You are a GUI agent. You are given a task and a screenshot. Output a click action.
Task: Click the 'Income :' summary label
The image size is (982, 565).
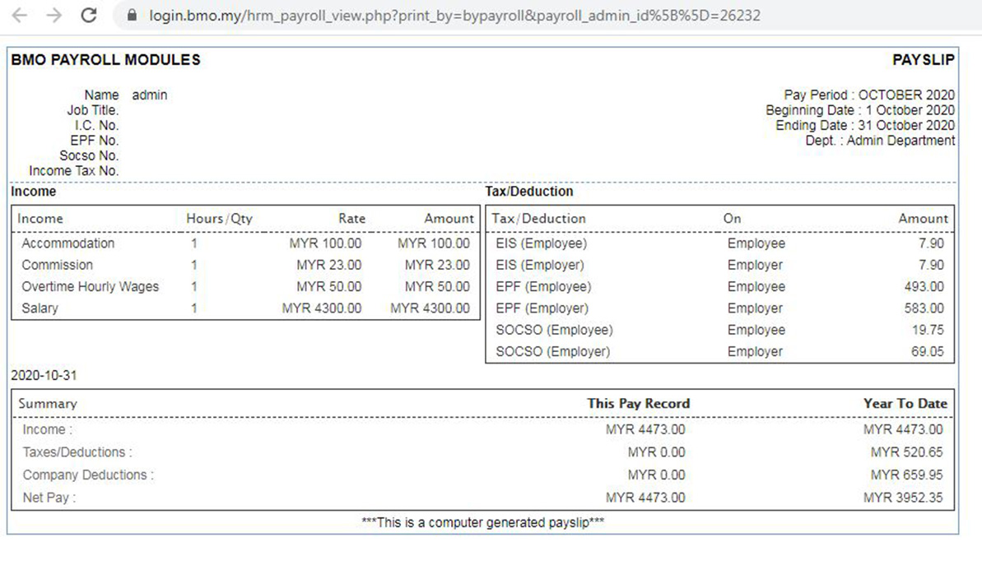click(48, 430)
